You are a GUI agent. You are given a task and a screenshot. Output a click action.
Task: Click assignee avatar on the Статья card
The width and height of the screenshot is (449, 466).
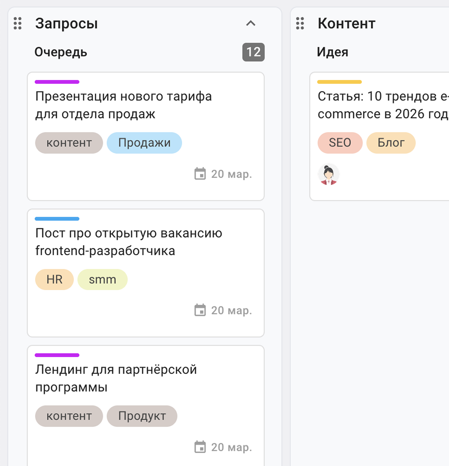[x=329, y=175]
